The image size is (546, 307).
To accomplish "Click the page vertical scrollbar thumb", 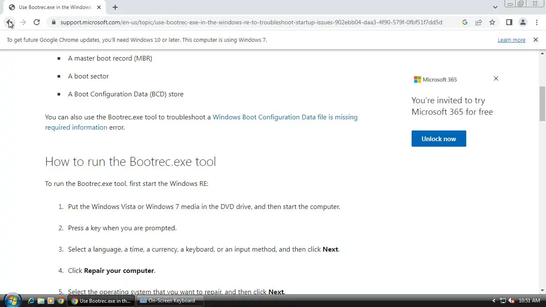I will (542, 104).
